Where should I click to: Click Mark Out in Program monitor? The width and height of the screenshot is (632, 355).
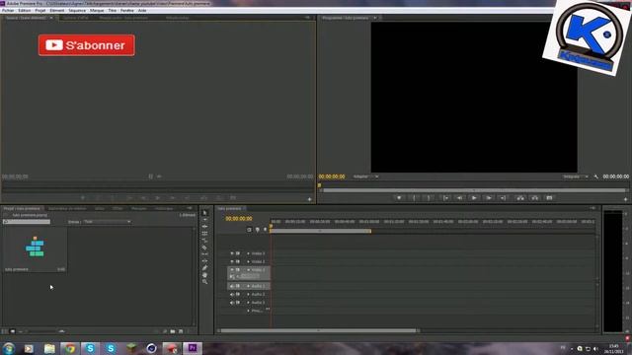(x=429, y=198)
